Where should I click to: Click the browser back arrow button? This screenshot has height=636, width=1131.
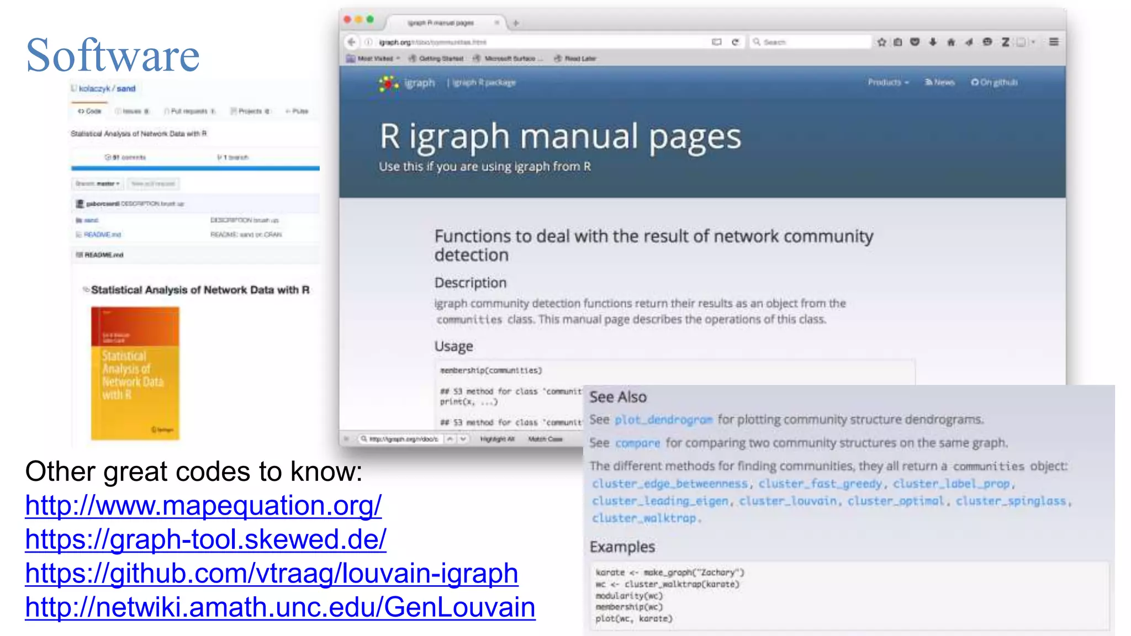pyautogui.click(x=351, y=42)
